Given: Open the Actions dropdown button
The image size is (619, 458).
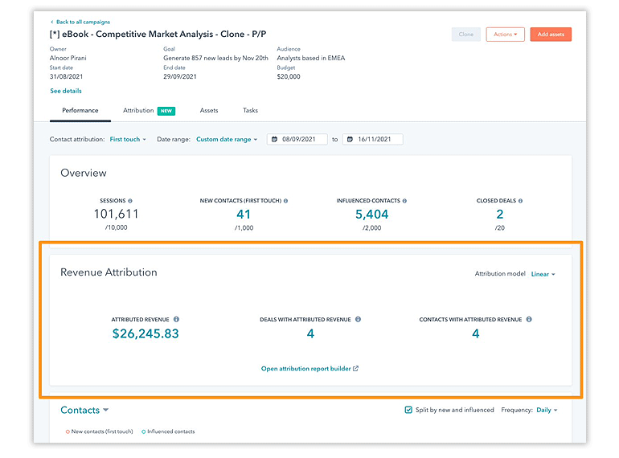Looking at the screenshot, I should pyautogui.click(x=506, y=35).
